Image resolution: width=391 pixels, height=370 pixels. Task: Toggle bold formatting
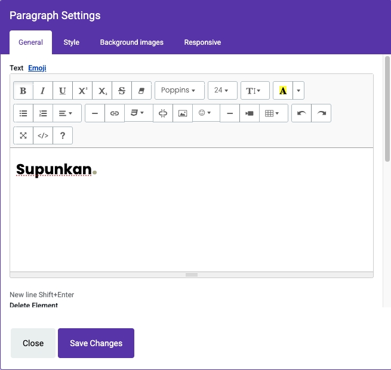click(x=23, y=91)
